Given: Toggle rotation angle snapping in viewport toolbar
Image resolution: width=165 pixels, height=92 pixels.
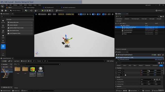Looking at the screenshot, I should (x=97, y=14).
